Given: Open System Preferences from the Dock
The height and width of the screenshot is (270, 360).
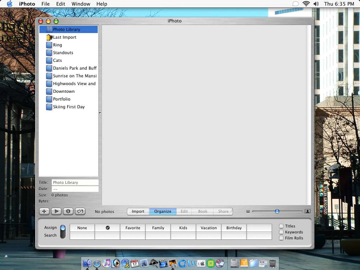Looking at the screenshot, I should [x=201, y=263].
